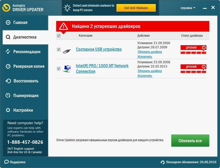The width and height of the screenshot is (220, 168).
Task: Click the Категория column header
Action: coord(85,36)
